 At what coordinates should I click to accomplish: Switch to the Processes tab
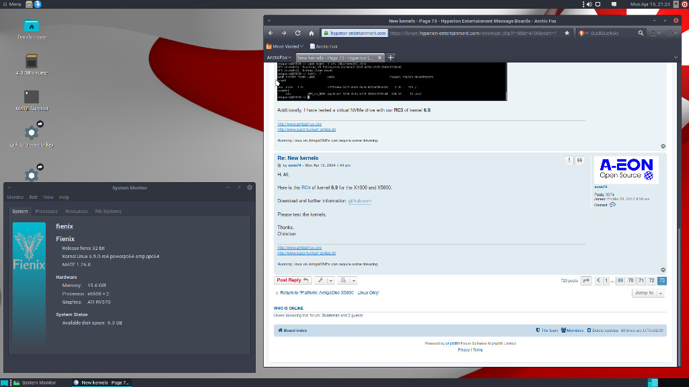click(x=46, y=212)
